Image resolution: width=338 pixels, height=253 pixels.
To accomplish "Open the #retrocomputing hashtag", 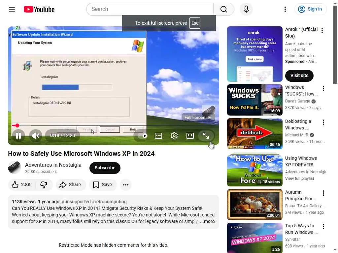I will point(109,202).
